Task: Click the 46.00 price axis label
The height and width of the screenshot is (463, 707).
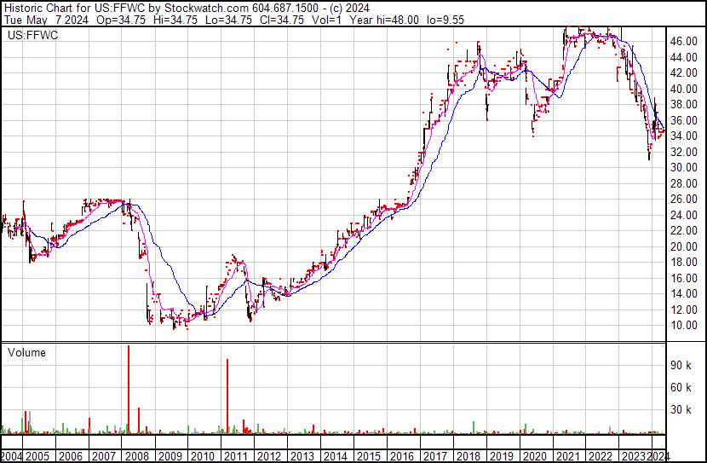Action: 684,41
